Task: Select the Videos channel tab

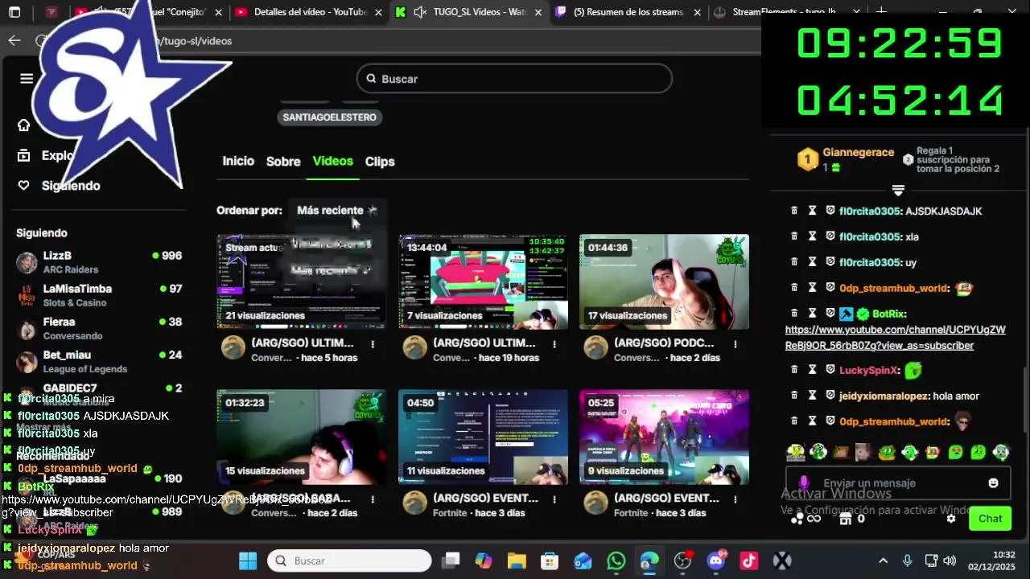Action: click(x=333, y=161)
